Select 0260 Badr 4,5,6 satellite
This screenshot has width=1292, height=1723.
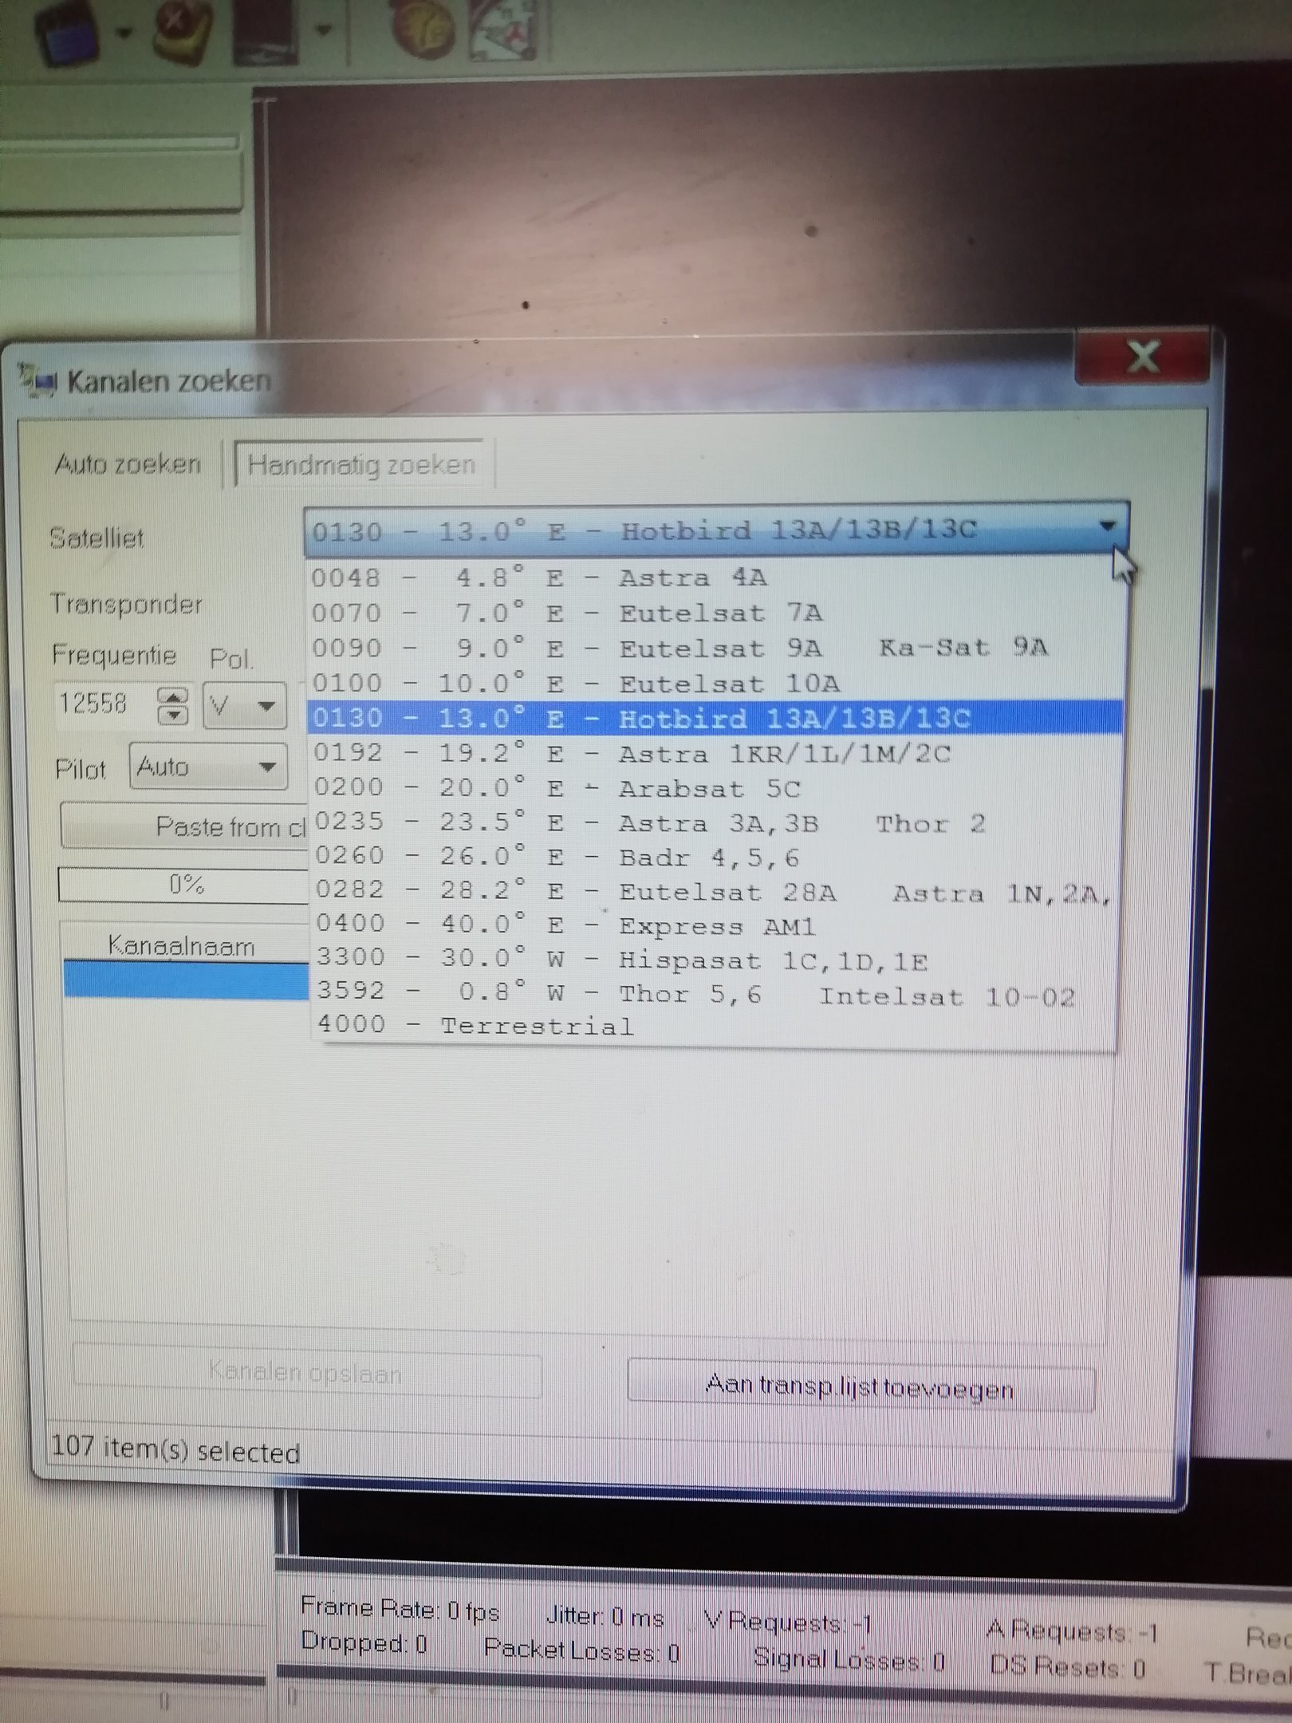tap(715, 857)
